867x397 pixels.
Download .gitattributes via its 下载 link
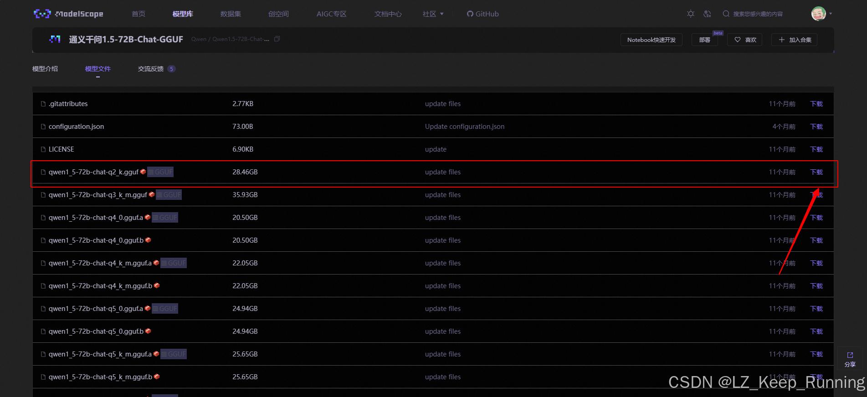[x=816, y=104]
